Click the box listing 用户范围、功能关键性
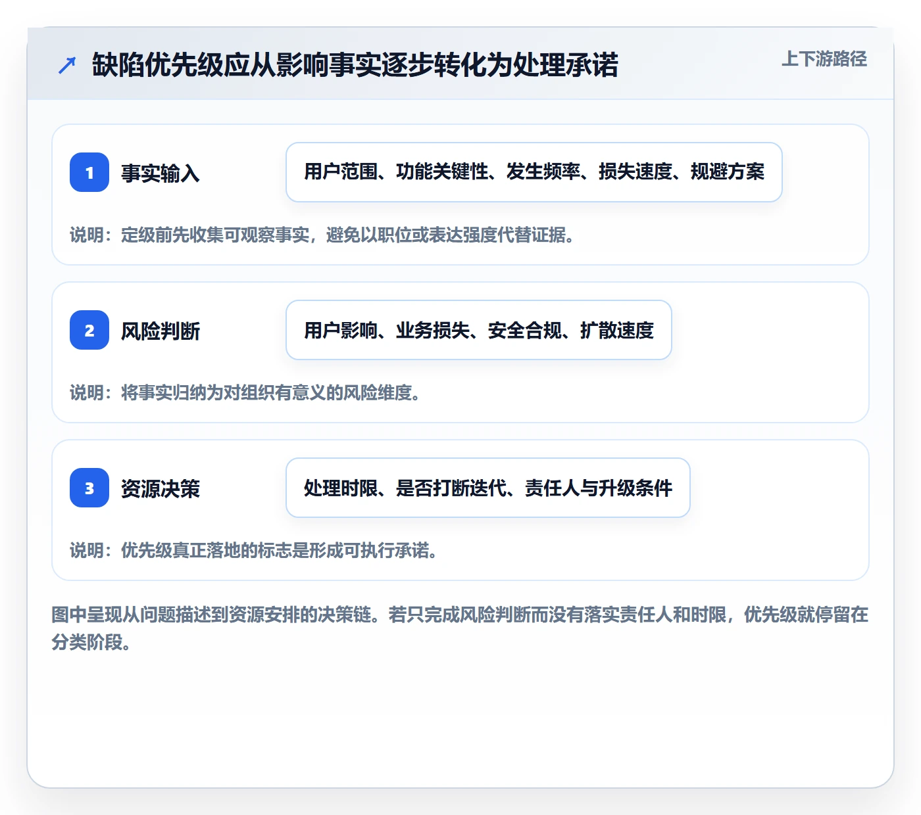Screen dimensions: 921x815 534,172
